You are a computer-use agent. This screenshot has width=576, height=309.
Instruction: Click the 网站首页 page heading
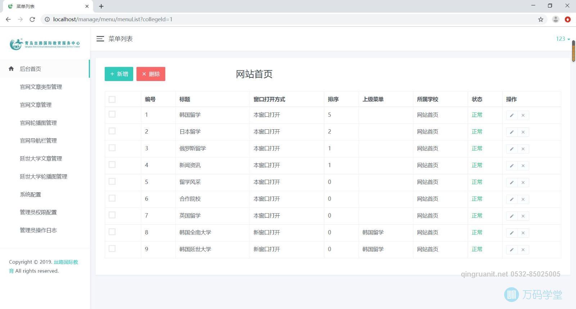coord(254,74)
